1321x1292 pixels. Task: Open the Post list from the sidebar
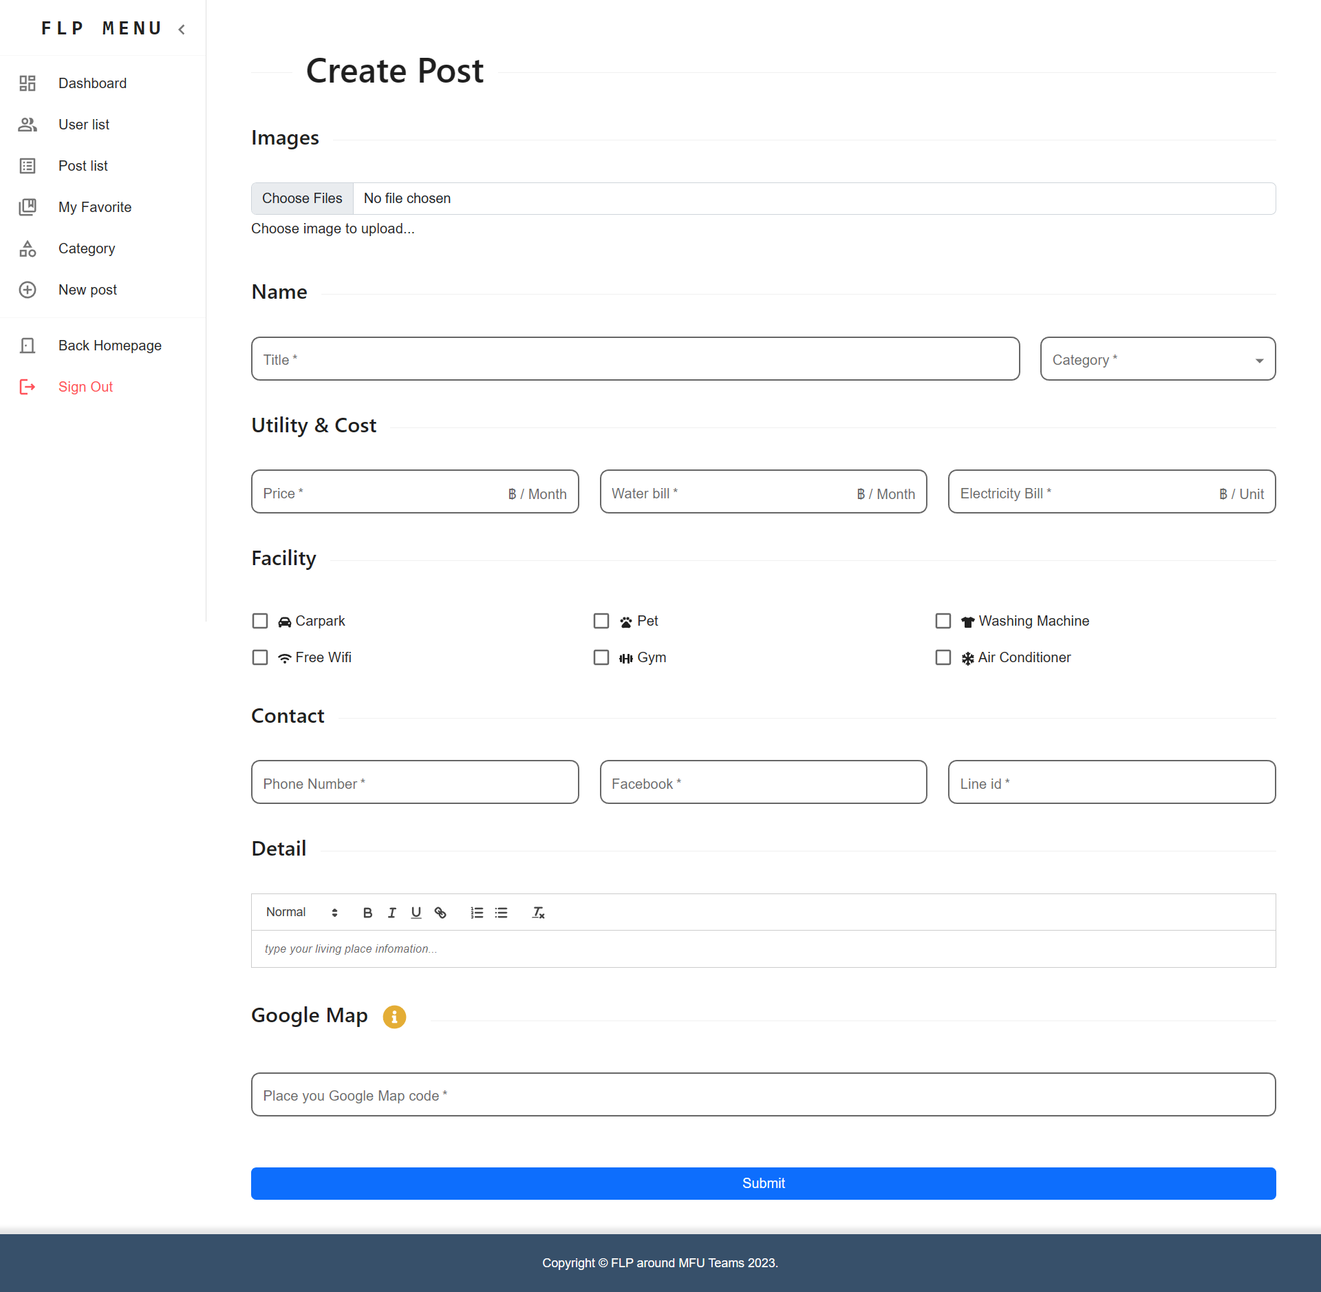tap(83, 165)
